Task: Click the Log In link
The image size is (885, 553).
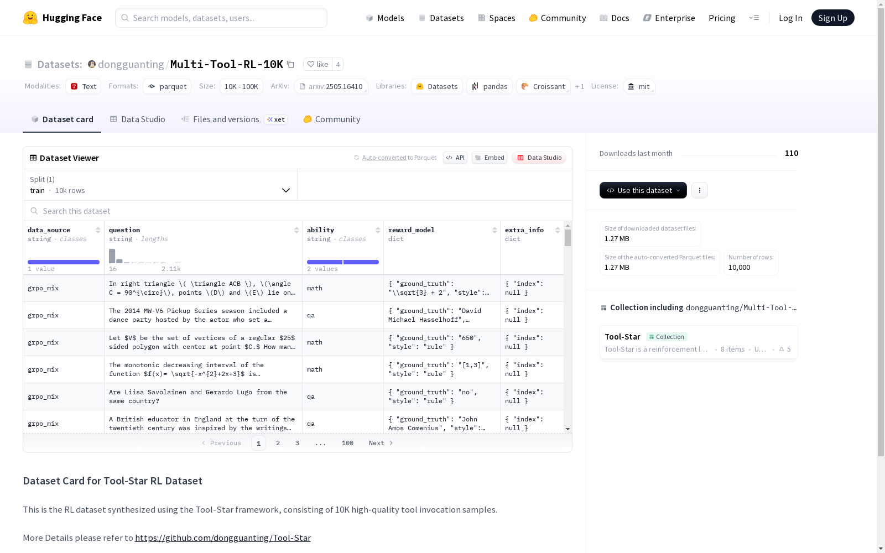Action: [x=790, y=18]
